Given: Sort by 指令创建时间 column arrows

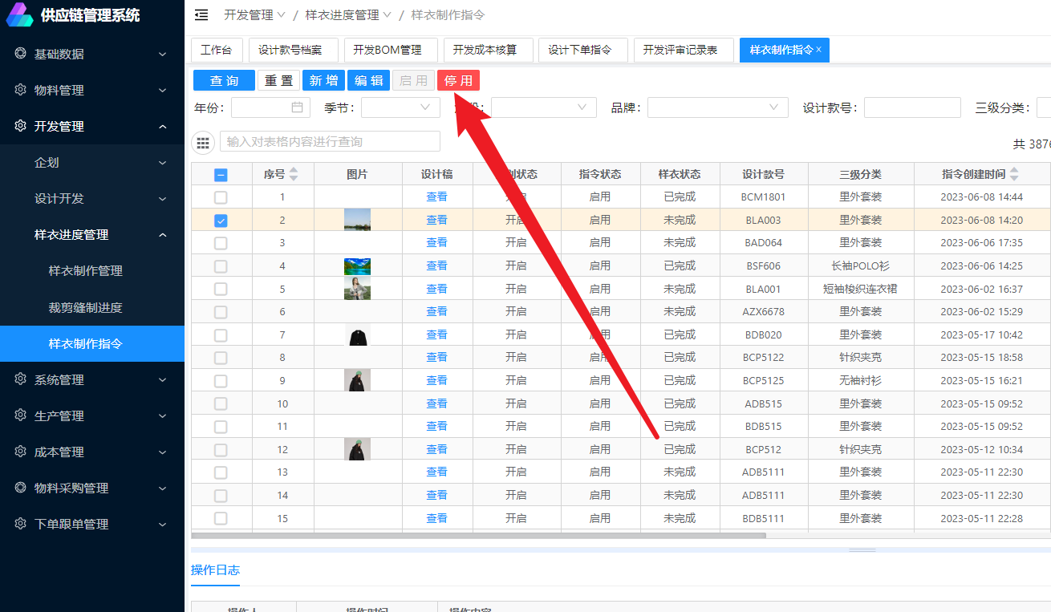Looking at the screenshot, I should pyautogui.click(x=1014, y=174).
